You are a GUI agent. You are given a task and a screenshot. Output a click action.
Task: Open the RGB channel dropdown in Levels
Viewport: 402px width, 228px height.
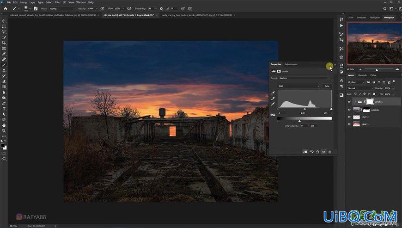pyautogui.click(x=298, y=86)
